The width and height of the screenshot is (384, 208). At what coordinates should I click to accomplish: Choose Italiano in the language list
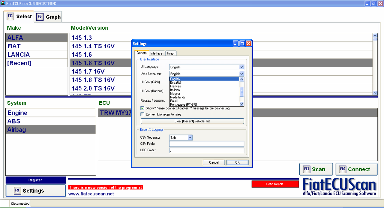tap(204, 90)
